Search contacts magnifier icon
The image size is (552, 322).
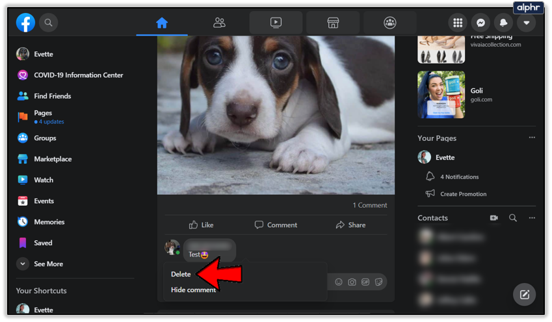click(x=513, y=218)
